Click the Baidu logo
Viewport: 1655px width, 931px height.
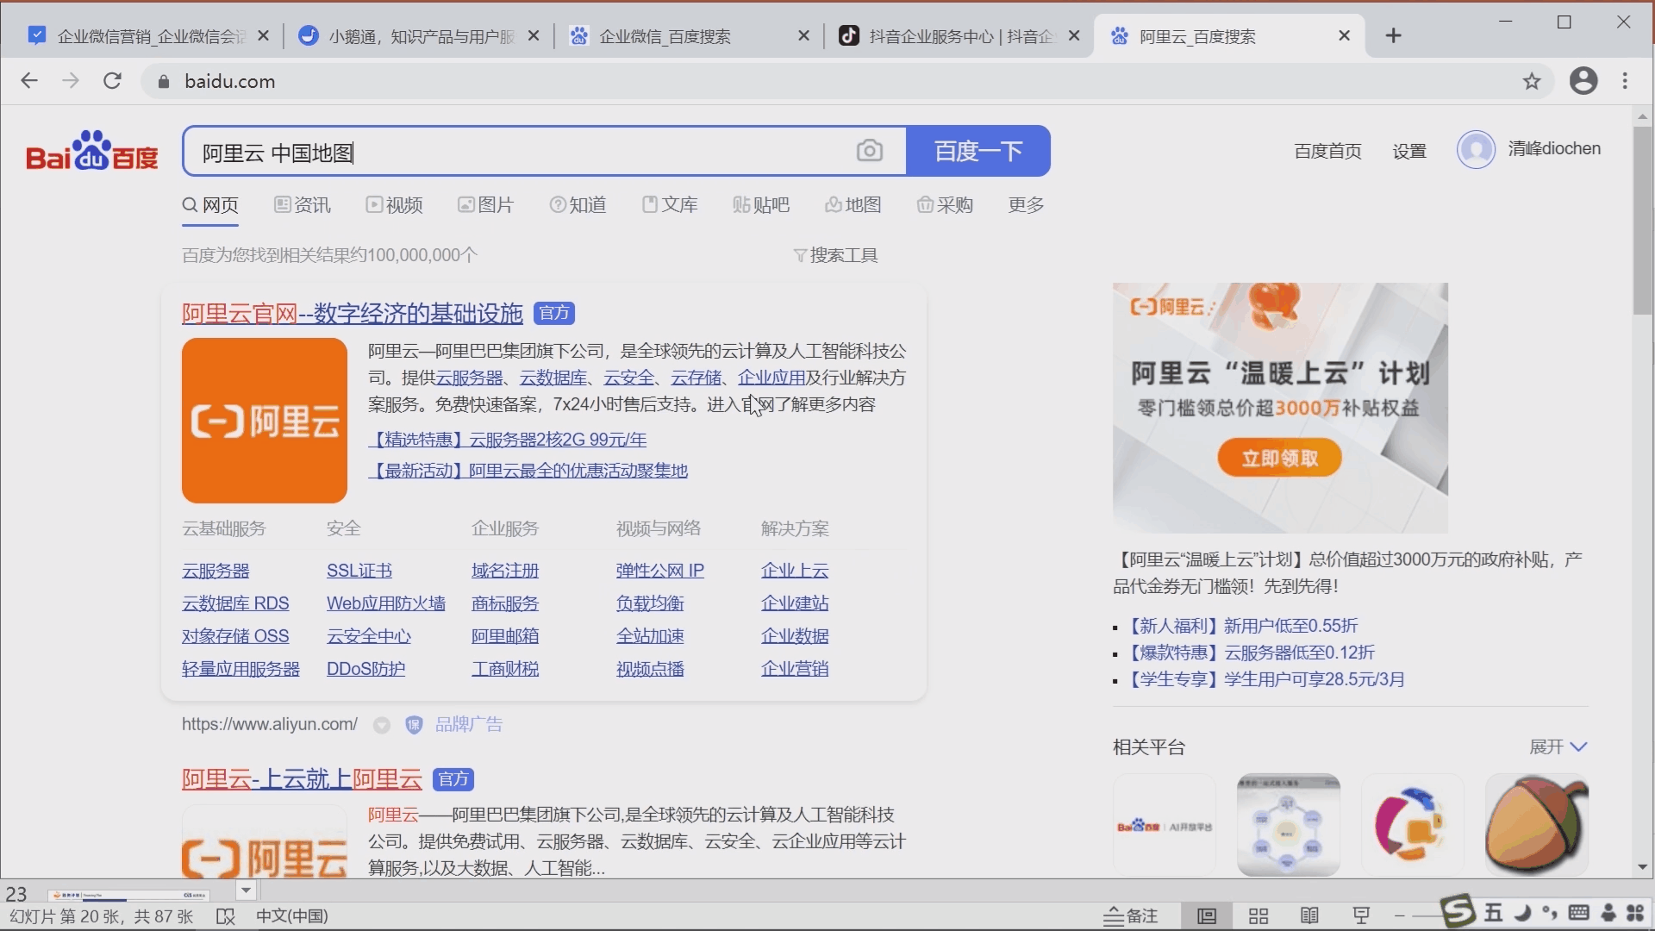coord(92,151)
